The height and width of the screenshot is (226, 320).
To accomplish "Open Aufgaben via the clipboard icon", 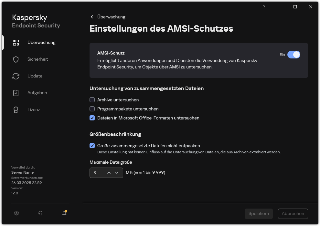I will click(x=16, y=93).
